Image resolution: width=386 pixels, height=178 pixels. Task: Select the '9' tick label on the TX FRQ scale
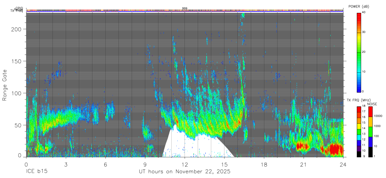[364, 156]
